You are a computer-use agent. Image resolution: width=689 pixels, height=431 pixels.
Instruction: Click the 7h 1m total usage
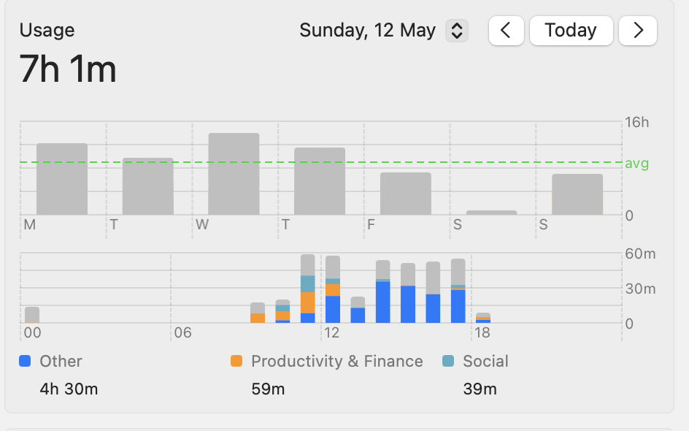(x=68, y=70)
